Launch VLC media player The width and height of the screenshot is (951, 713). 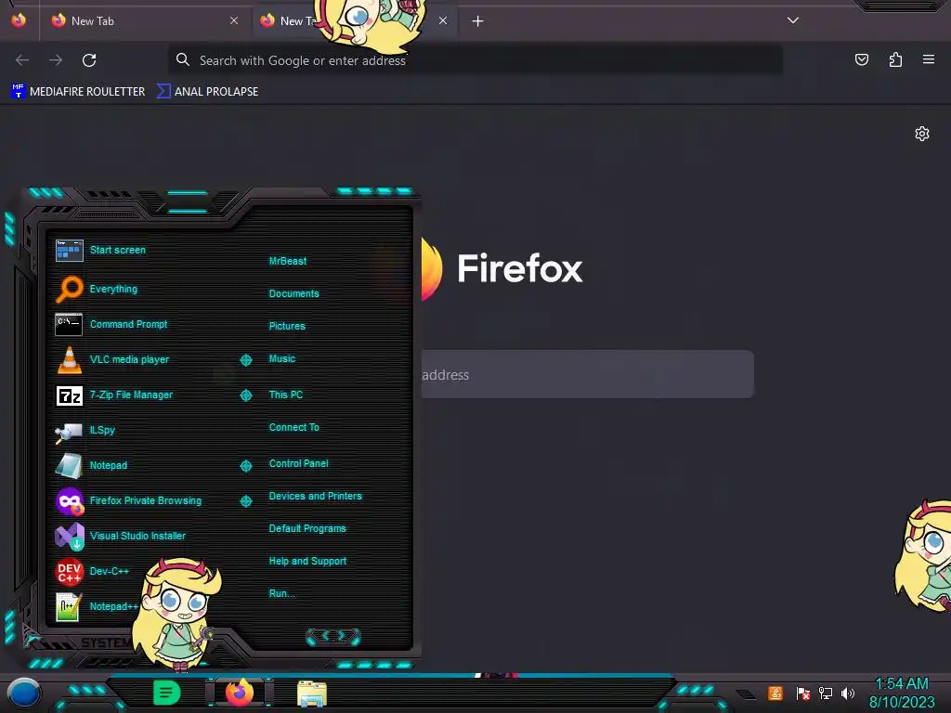click(111, 359)
